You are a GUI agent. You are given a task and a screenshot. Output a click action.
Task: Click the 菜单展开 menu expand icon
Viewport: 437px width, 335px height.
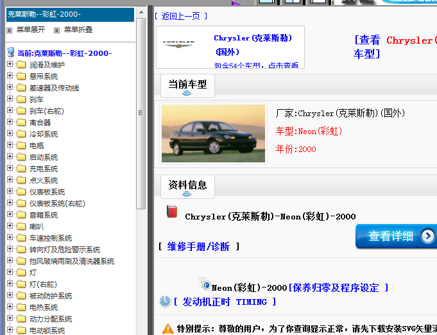(10, 30)
